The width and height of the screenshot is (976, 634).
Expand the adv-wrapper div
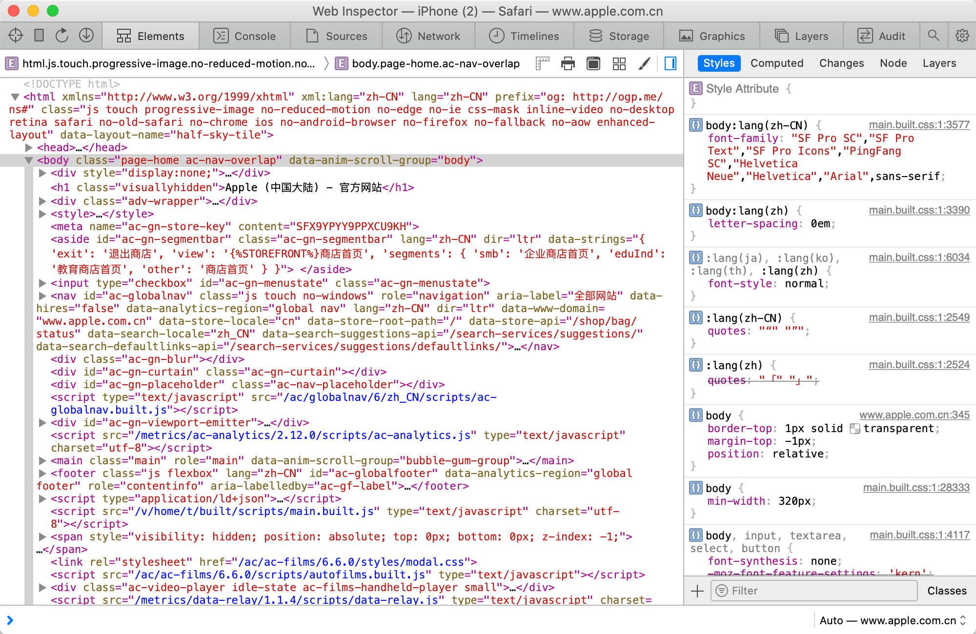42,201
